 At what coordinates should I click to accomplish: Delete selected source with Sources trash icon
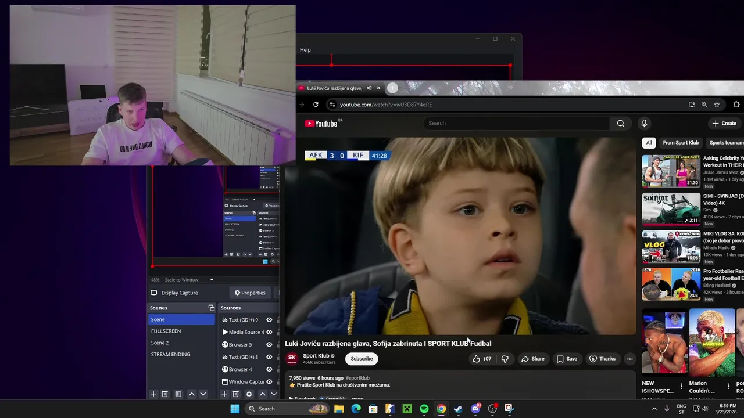coord(236,394)
